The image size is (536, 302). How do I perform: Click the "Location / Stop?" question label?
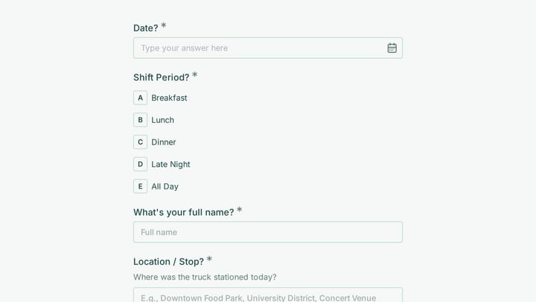coord(168,262)
